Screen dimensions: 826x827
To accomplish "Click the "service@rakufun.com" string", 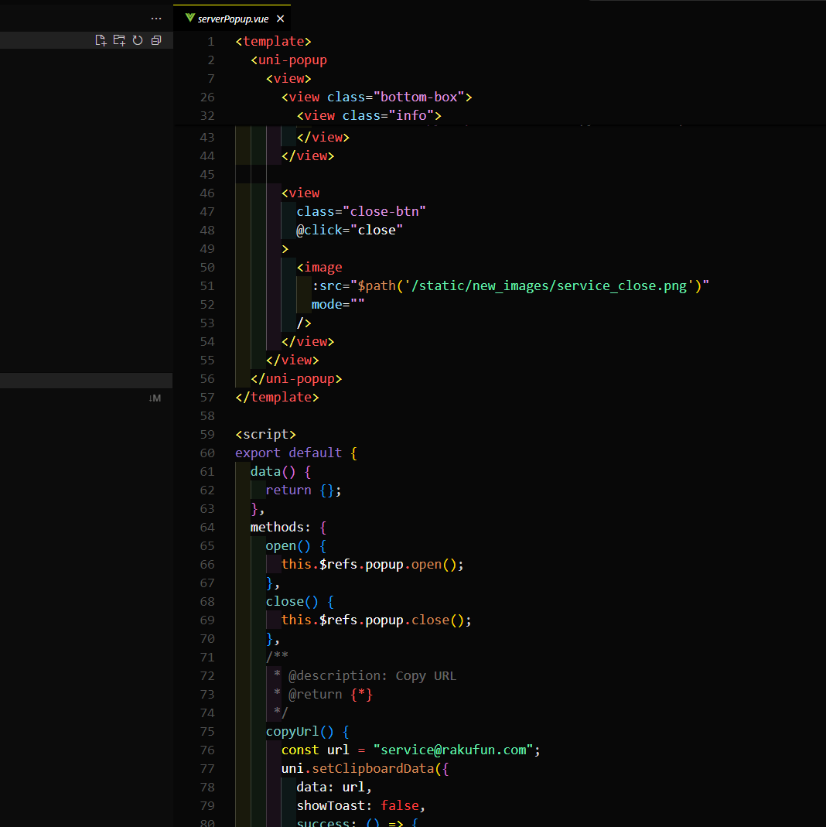I will (x=453, y=750).
